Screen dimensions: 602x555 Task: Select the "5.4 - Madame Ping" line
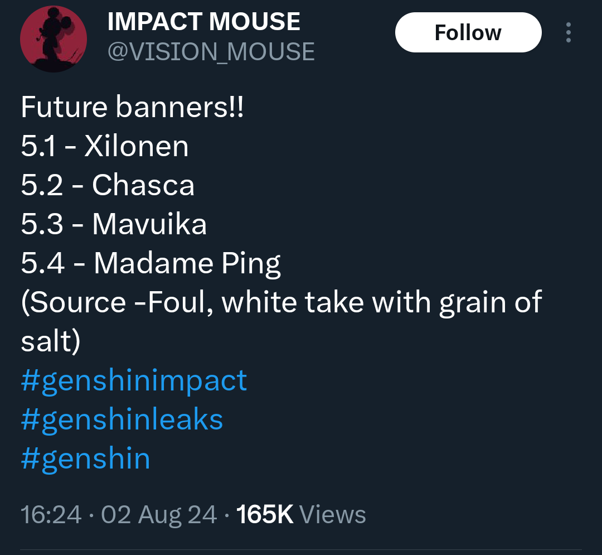[151, 263]
